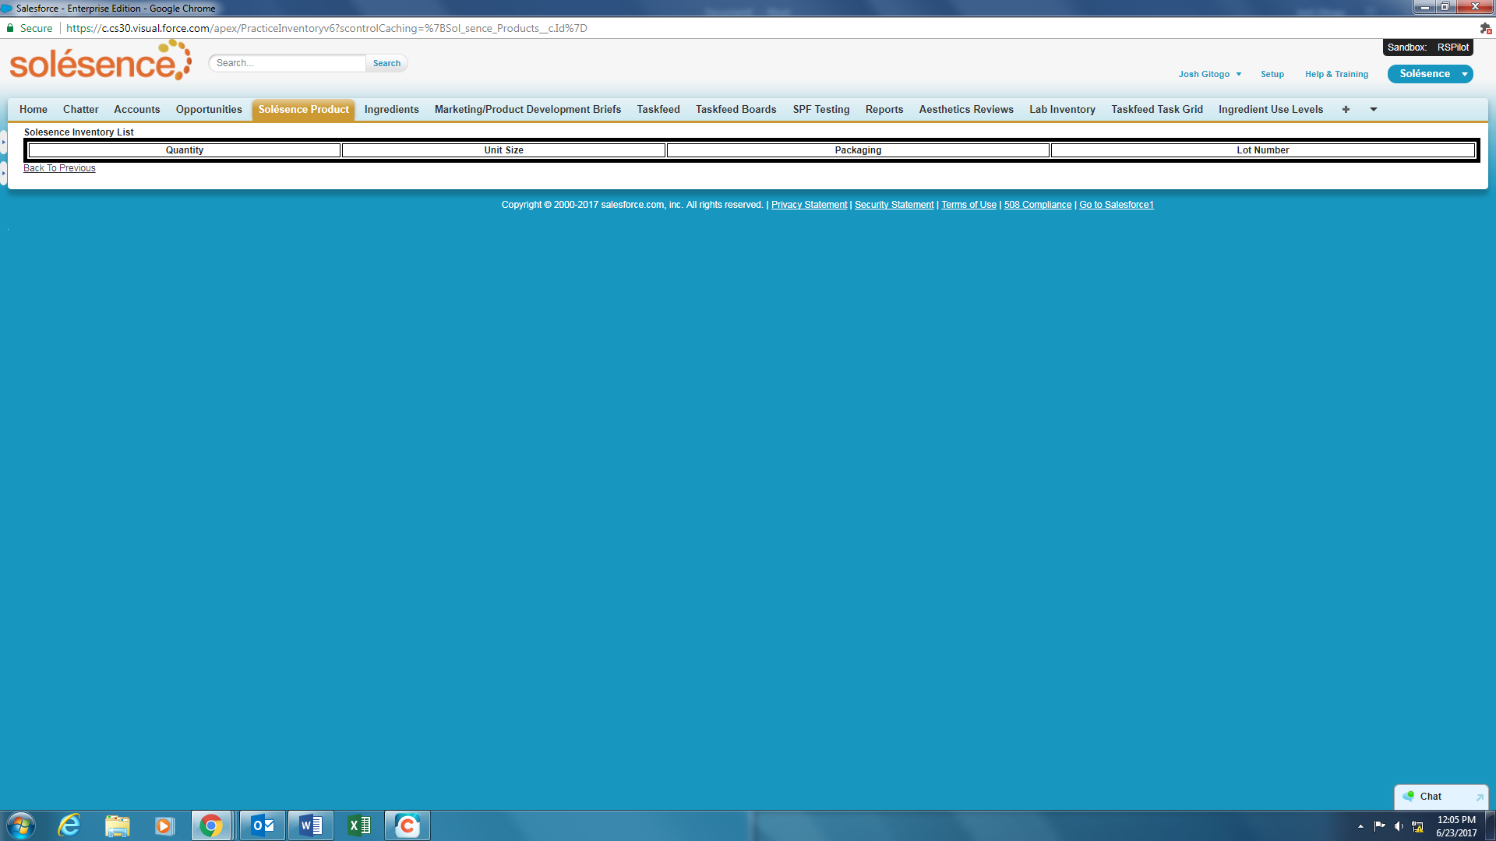Click the volume icon in system tray

coord(1397,826)
